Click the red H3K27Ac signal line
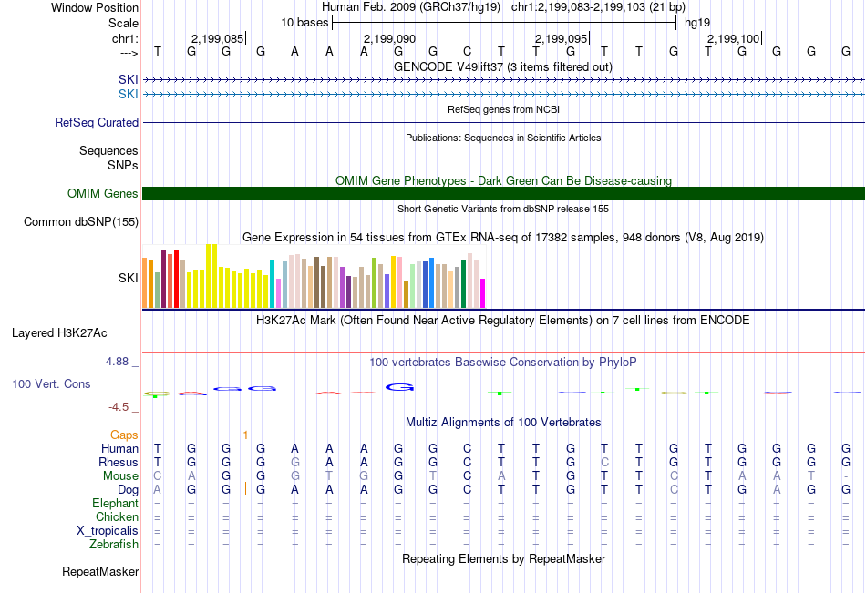866x593 pixels. pyautogui.click(x=503, y=353)
